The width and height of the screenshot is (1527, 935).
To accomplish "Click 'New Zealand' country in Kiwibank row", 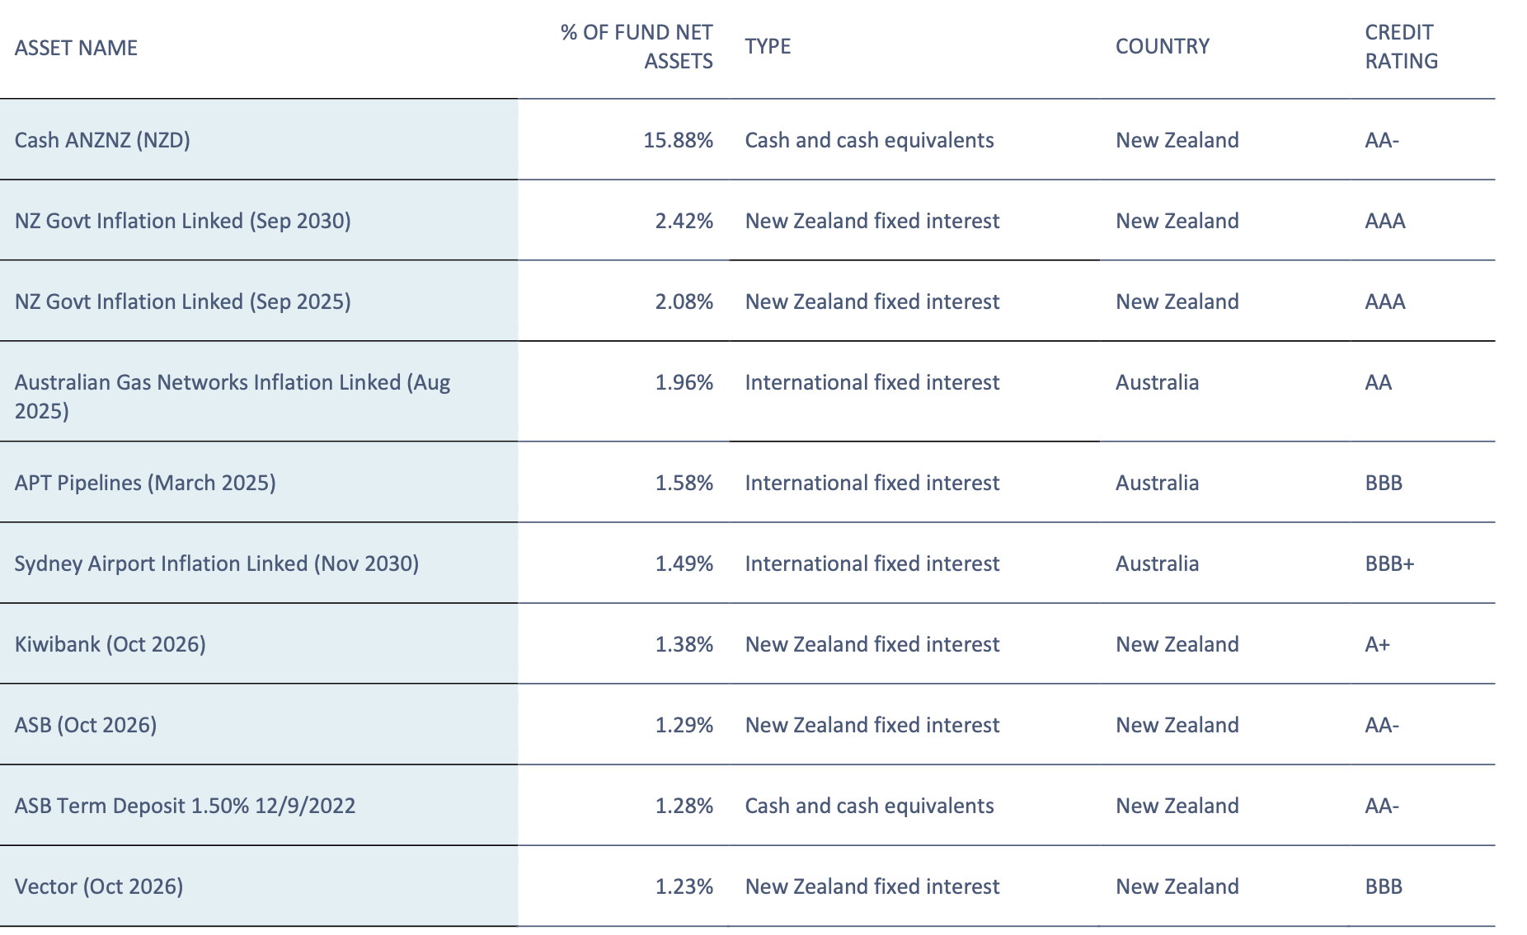I will tap(1177, 644).
